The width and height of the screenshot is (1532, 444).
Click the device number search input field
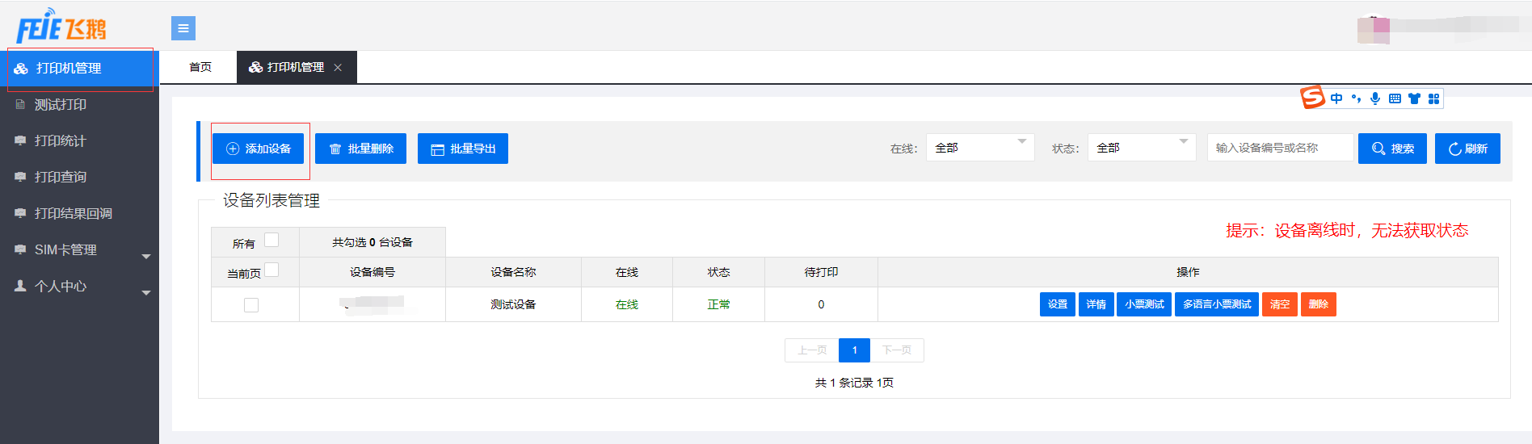point(1279,148)
